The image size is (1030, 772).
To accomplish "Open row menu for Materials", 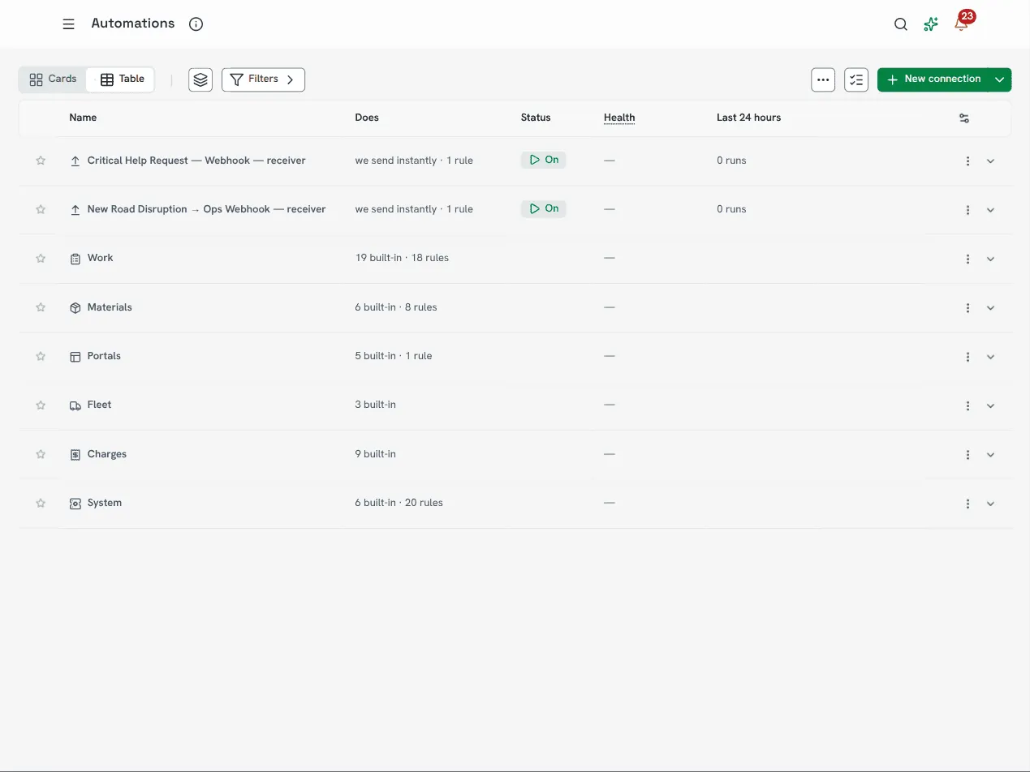I will pyautogui.click(x=968, y=308).
